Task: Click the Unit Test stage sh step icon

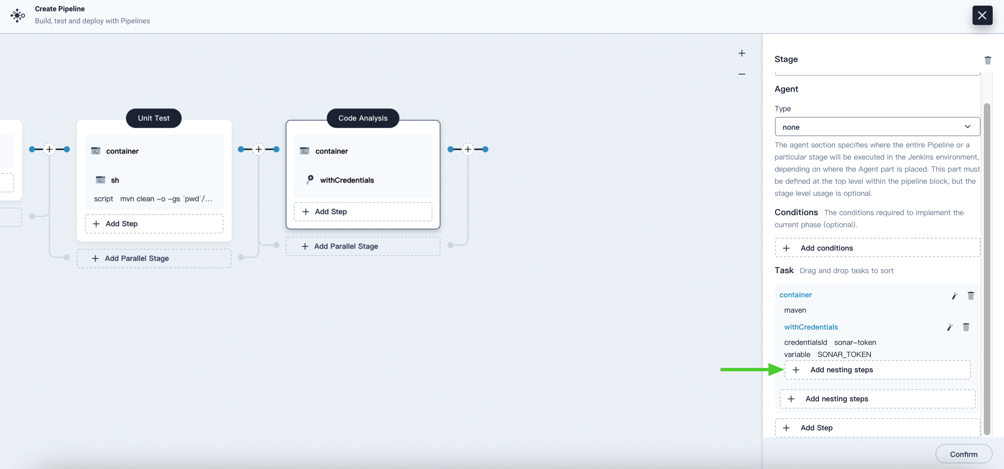Action: point(100,180)
